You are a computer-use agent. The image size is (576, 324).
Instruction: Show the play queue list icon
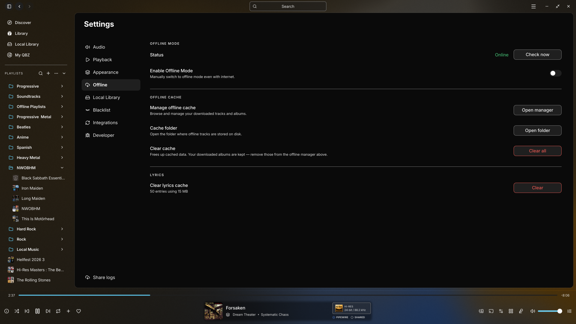point(569,311)
